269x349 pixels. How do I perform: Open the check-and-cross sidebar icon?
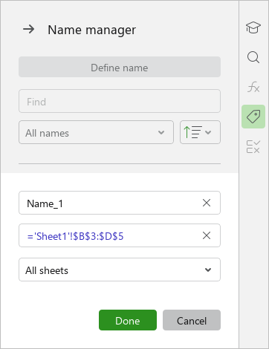pyautogui.click(x=253, y=146)
